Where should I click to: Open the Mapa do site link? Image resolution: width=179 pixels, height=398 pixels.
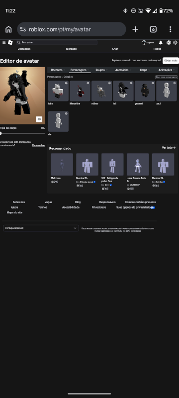pos(14,212)
